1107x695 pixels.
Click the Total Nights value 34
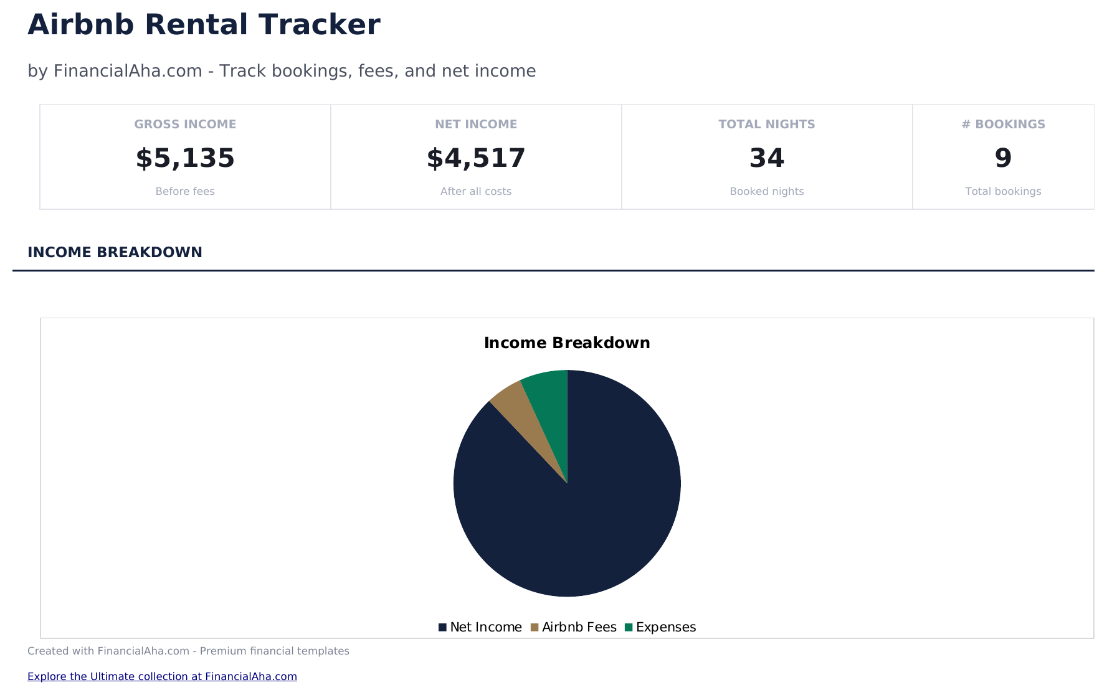[767, 158]
